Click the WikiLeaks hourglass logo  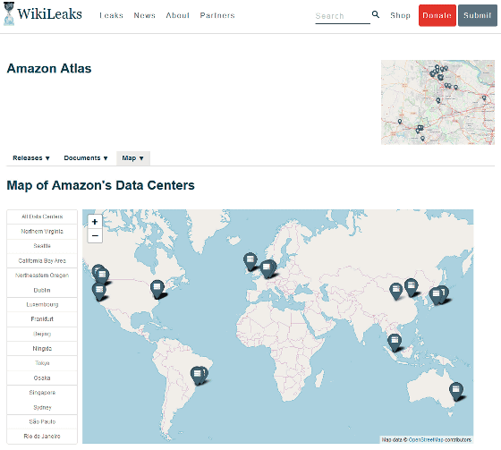click(x=9, y=13)
